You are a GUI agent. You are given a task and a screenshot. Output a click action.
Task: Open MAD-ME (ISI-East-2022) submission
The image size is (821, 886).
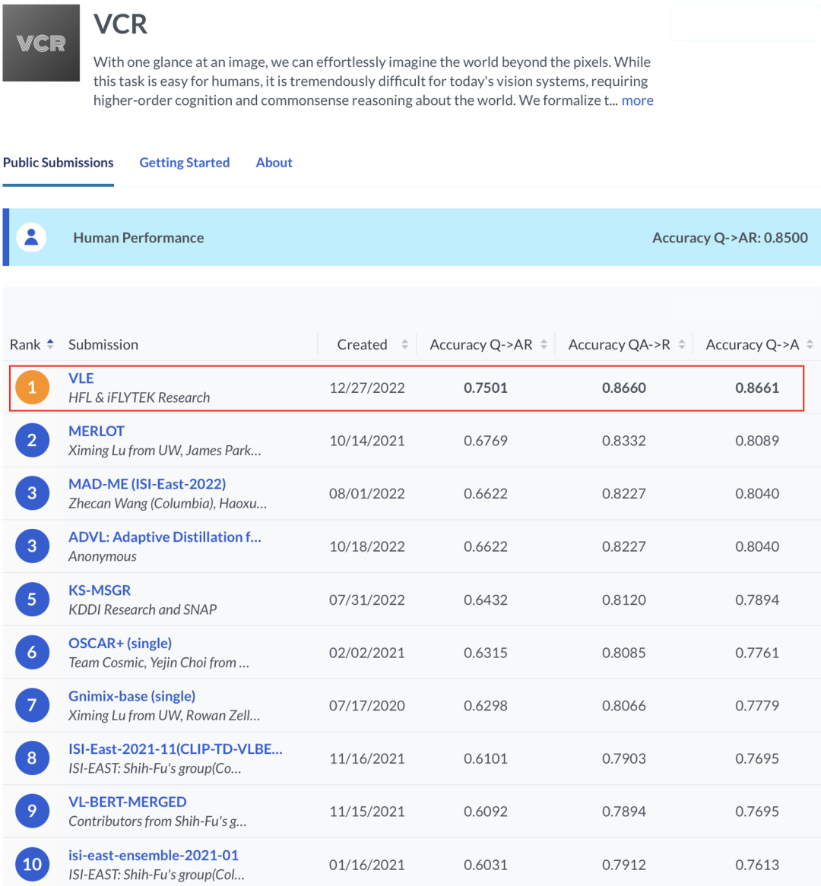147,484
